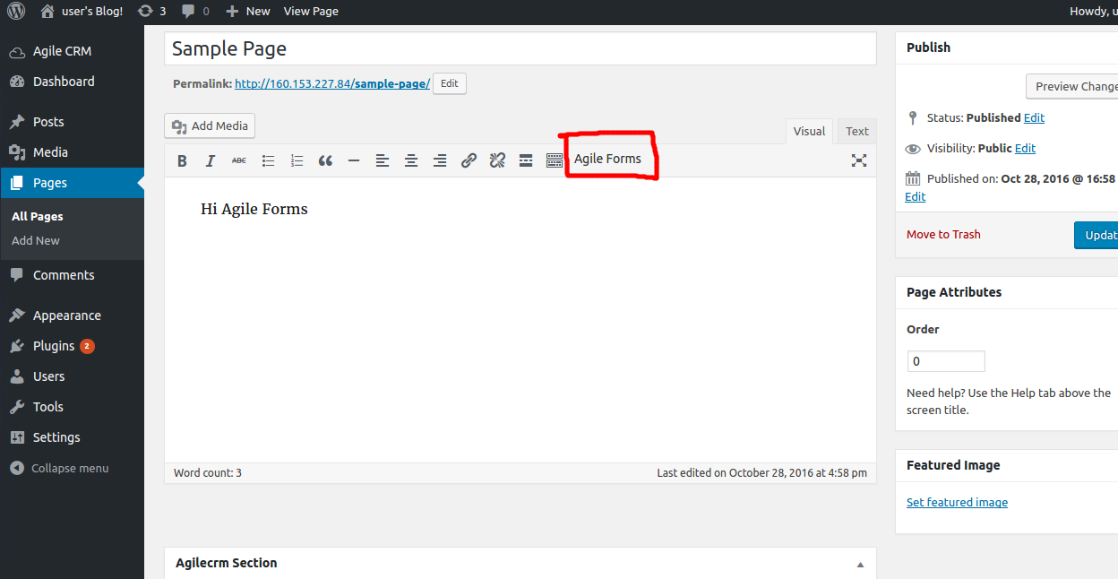Open Agile CRM sidebar menu

coord(72,51)
